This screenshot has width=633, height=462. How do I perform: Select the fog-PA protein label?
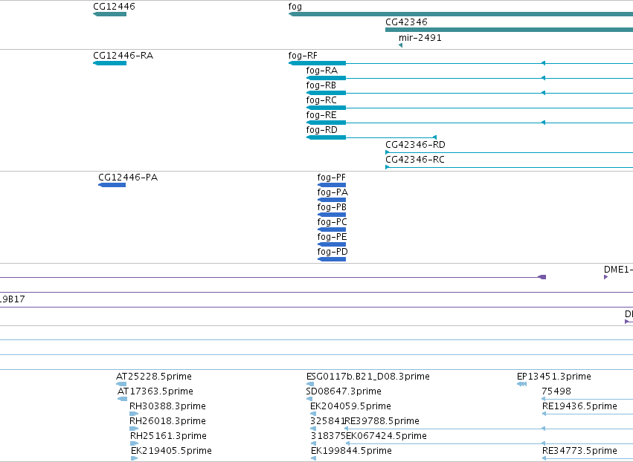click(332, 192)
